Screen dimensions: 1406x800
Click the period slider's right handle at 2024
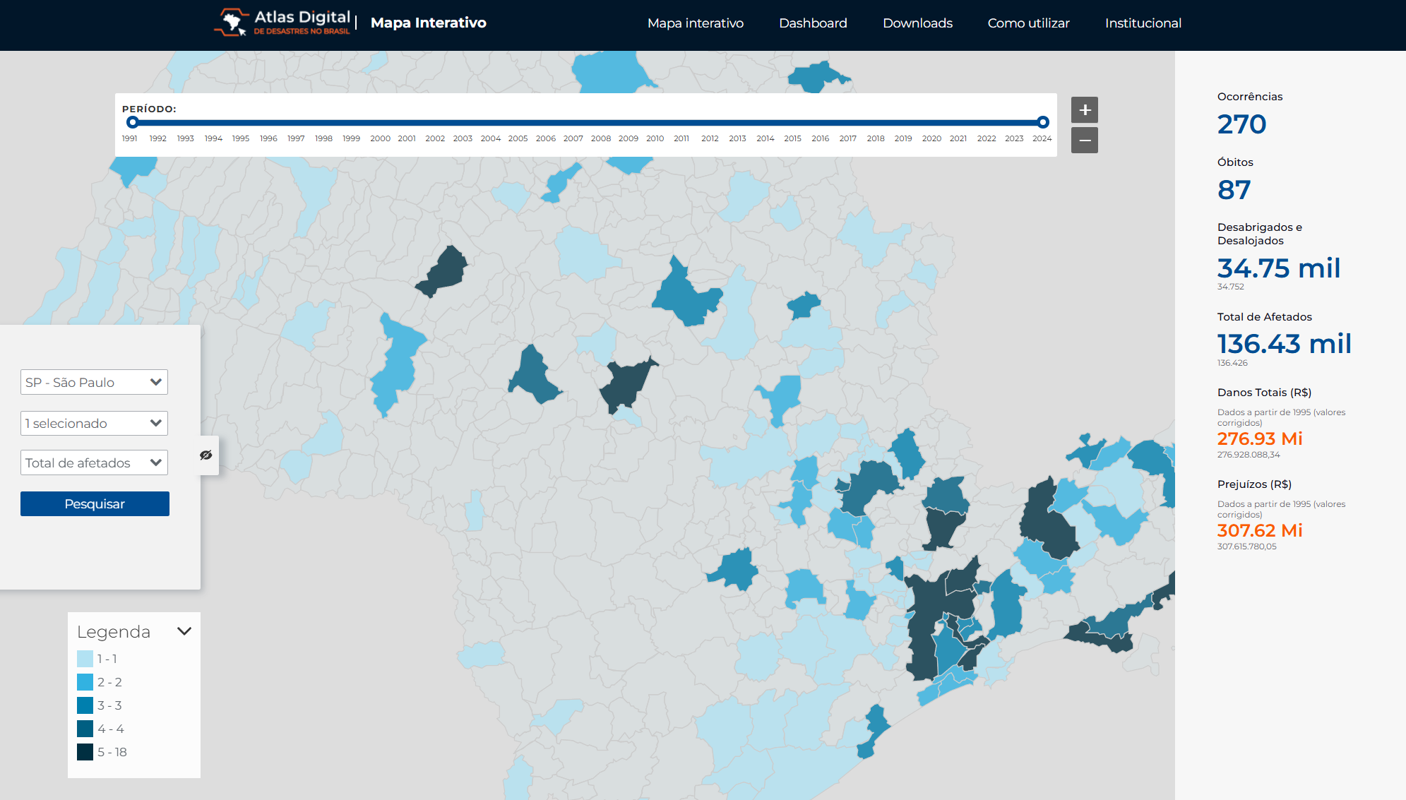(x=1042, y=122)
